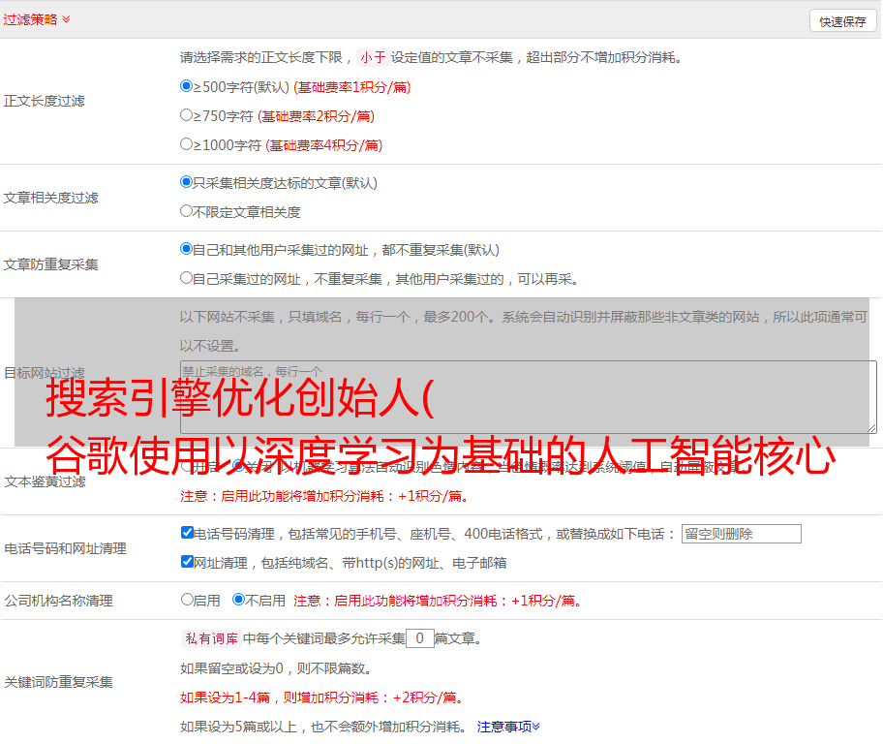
Task: Toggle the 网址清理 checkbox
Action: point(188,562)
